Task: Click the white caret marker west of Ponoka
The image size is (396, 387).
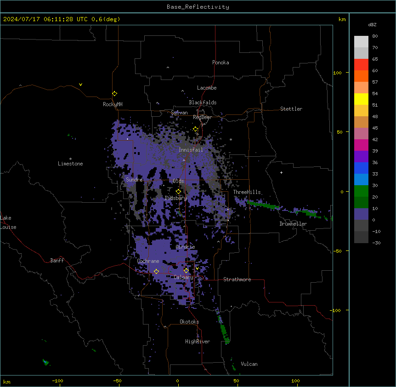Action: tap(168, 68)
